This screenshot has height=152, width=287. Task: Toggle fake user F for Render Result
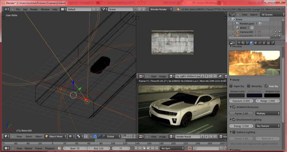(207, 137)
